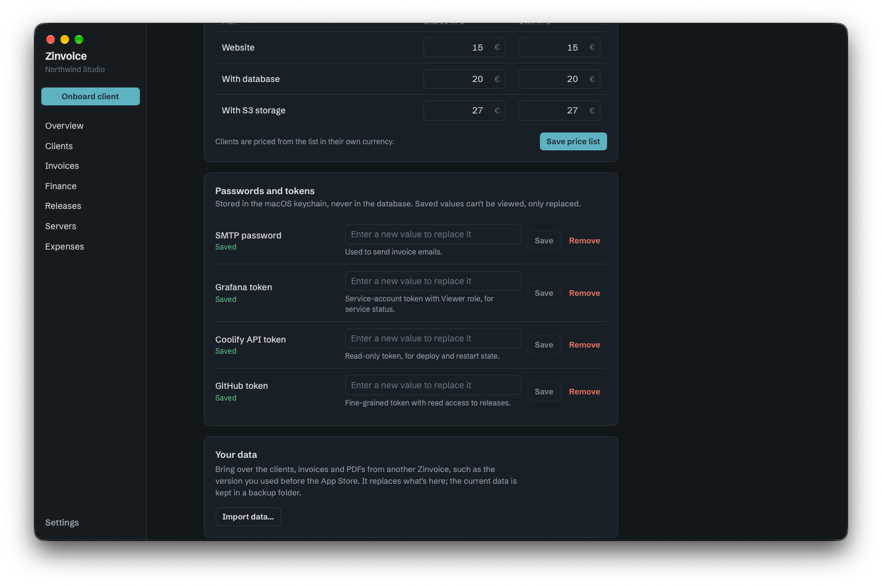Screen dimensions: 882x586
Task: Click the Northwind Studio name in the sidebar
Action: (75, 70)
